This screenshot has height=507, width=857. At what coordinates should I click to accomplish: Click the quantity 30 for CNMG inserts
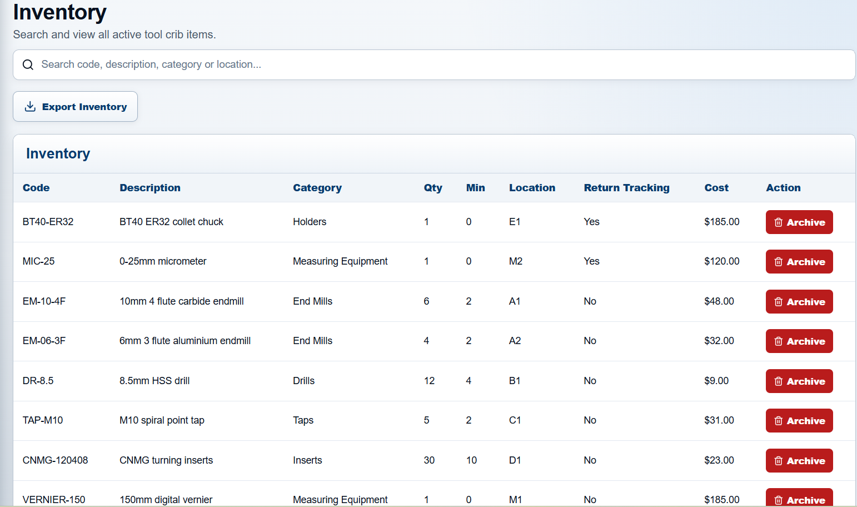click(429, 460)
